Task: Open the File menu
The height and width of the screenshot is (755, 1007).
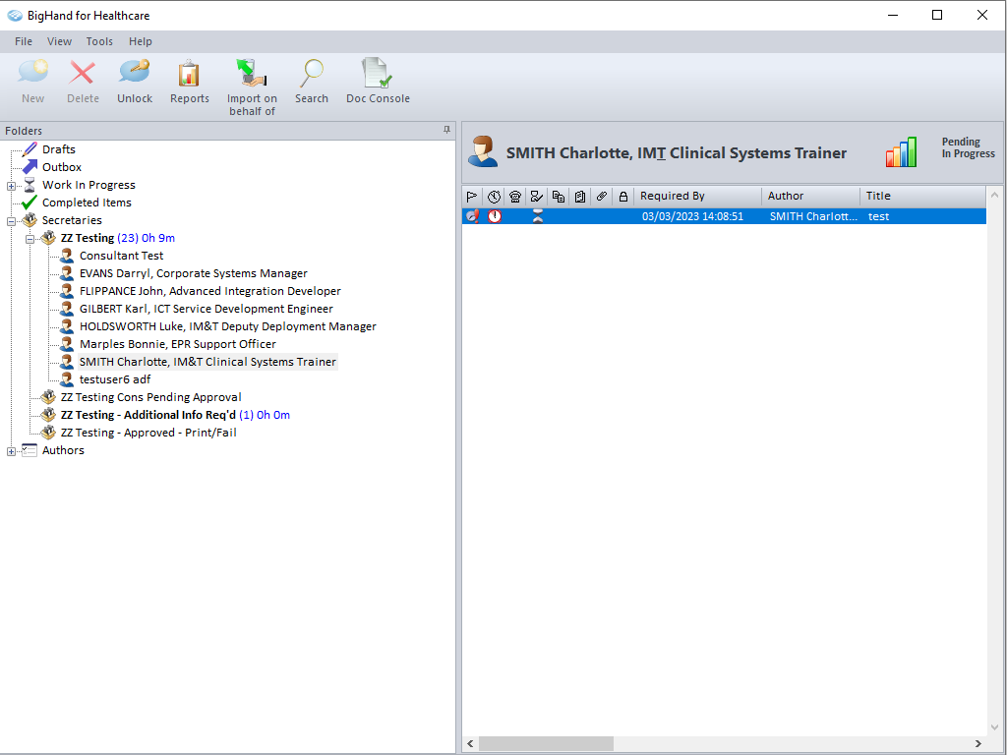Action: point(24,41)
